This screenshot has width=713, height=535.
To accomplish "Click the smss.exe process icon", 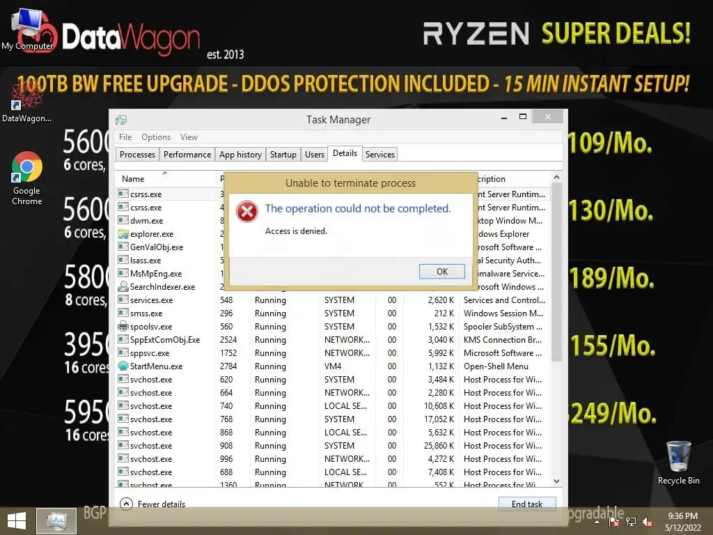I will pos(123,313).
